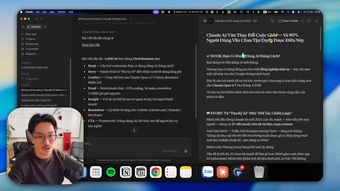Open 'Social media trends 2026' recent task
The height and width of the screenshot is (191, 340).
(43, 95)
